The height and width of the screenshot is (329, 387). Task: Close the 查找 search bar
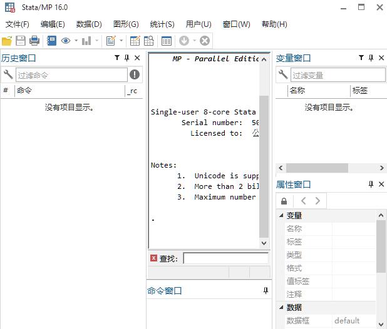[153, 258]
